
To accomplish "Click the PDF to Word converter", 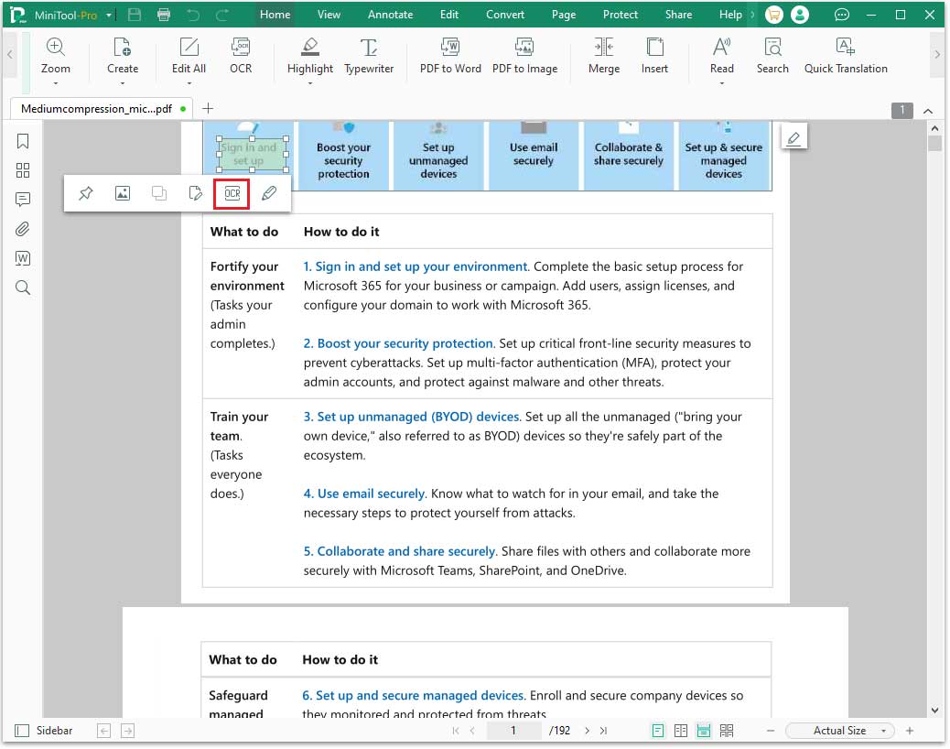I will click(449, 55).
